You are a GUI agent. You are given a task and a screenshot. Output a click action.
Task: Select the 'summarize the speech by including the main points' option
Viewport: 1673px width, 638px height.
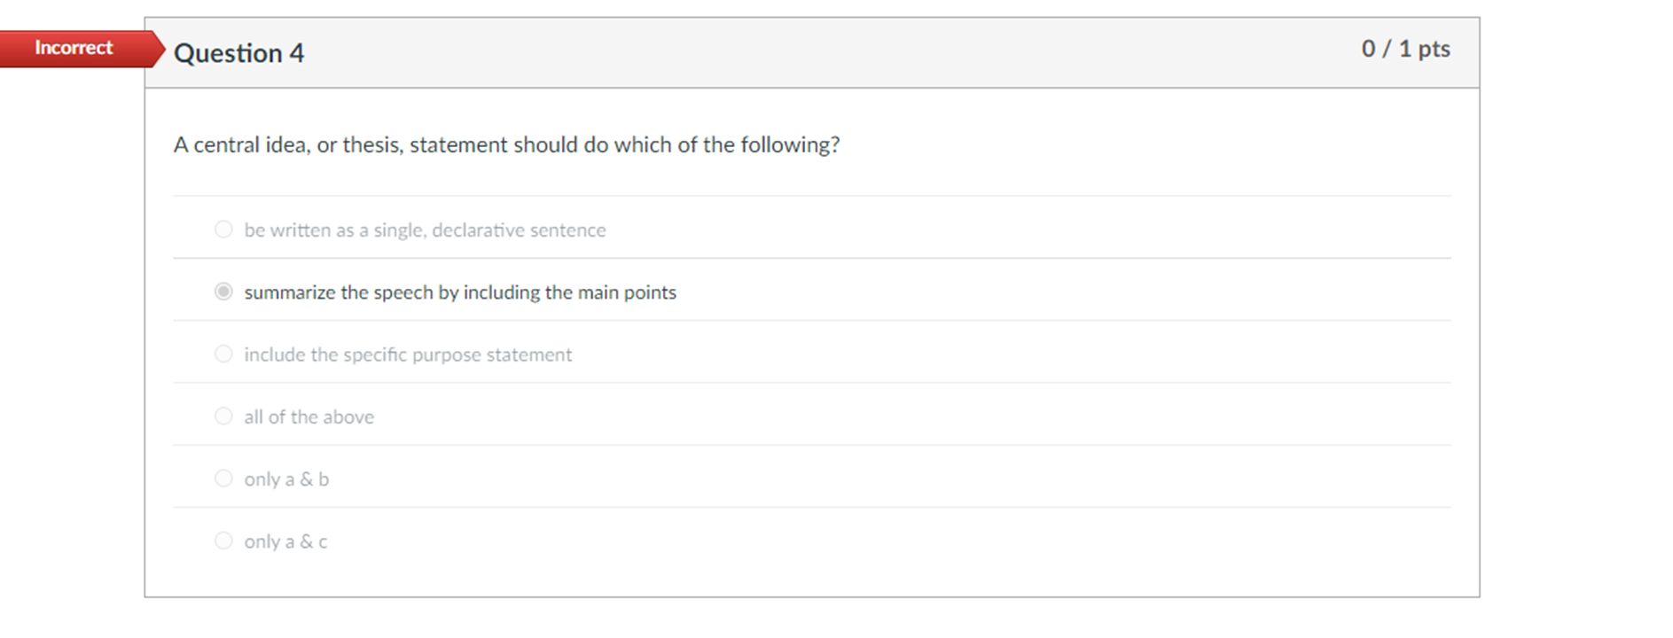pyautogui.click(x=459, y=292)
